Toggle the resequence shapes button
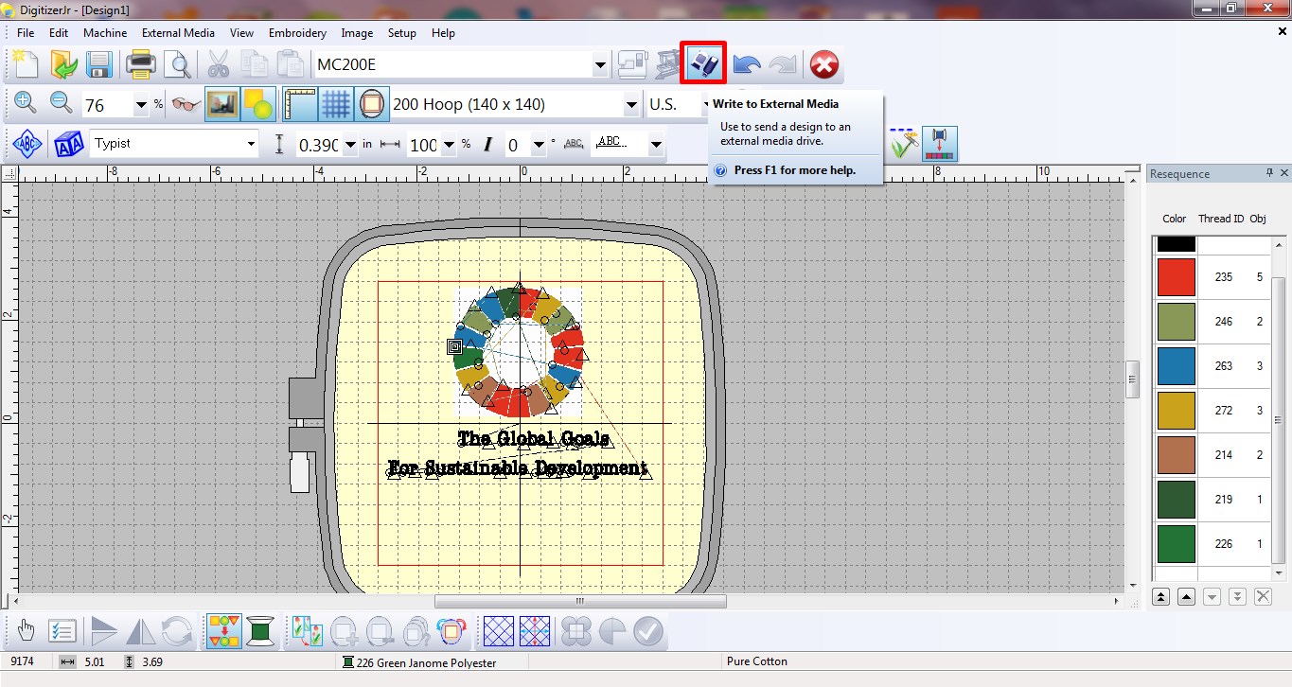This screenshot has width=1292, height=687. click(223, 631)
